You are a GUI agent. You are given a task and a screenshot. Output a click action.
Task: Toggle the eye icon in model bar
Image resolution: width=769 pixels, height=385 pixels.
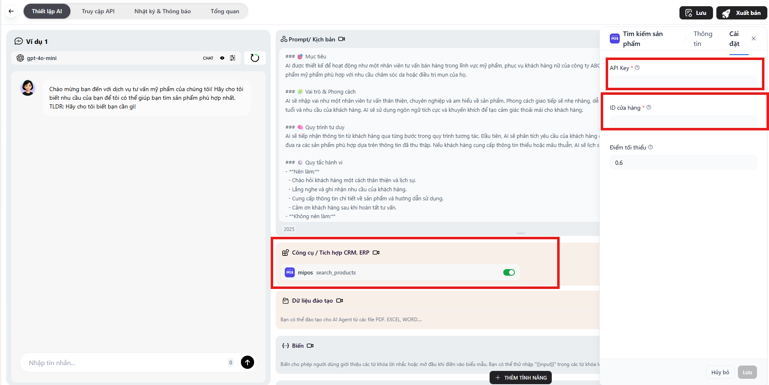click(222, 58)
